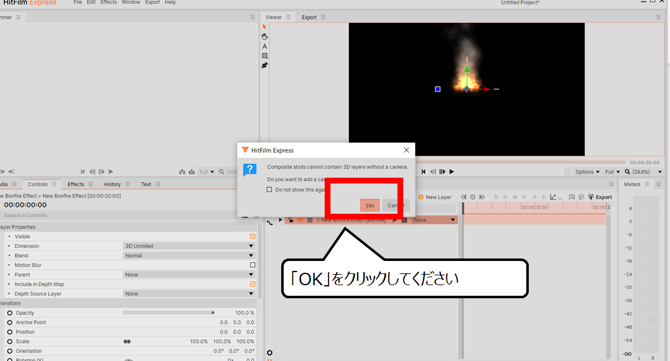Toggle Include in Depth Map checkbox

253,284
